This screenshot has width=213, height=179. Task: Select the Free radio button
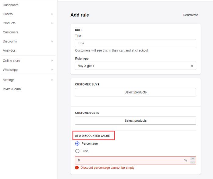coord(77,151)
